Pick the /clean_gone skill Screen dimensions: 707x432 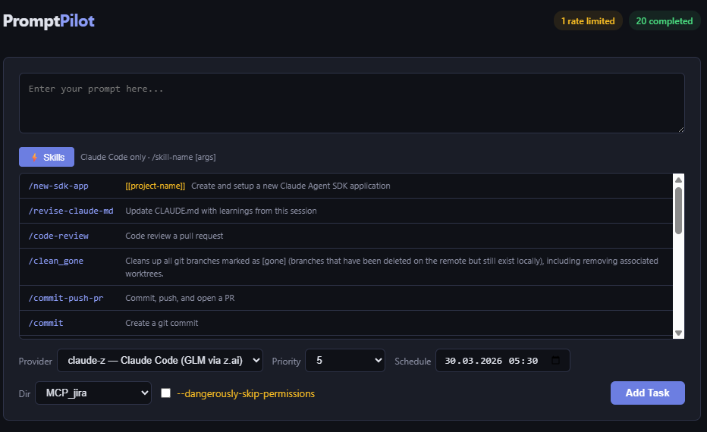tap(56, 261)
